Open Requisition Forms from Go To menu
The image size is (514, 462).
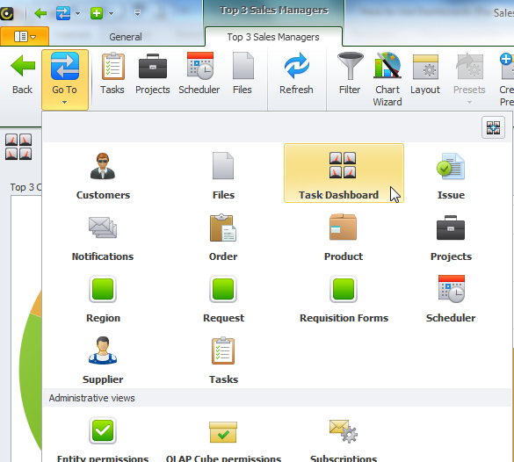[344, 300]
